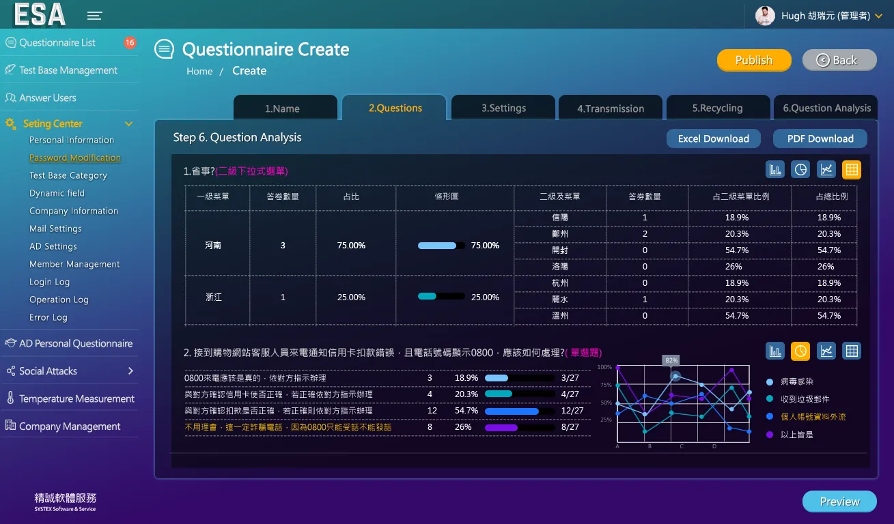Click the 82% data point on line chart

click(675, 376)
